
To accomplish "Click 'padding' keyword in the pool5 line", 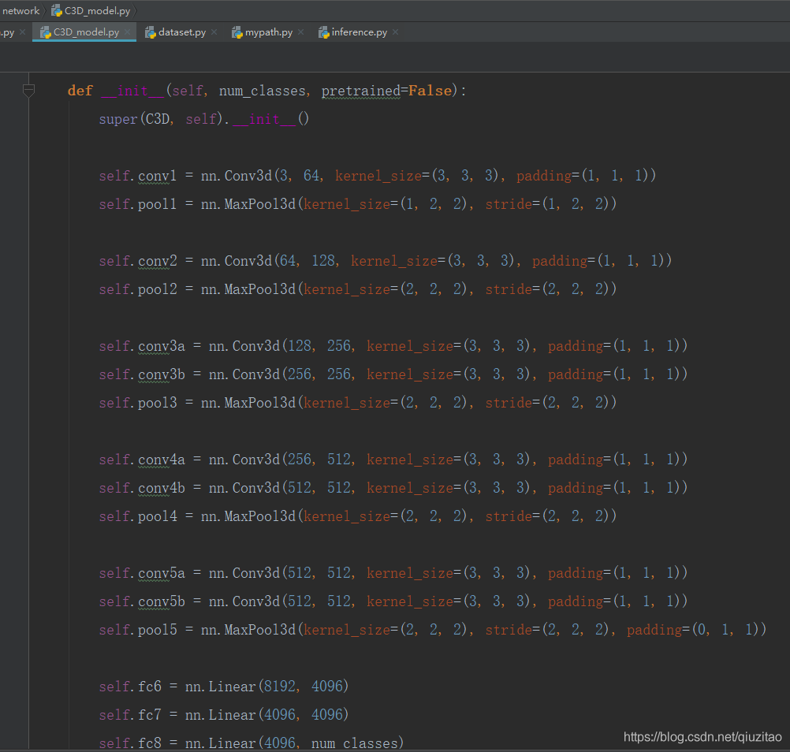I will coord(654,630).
